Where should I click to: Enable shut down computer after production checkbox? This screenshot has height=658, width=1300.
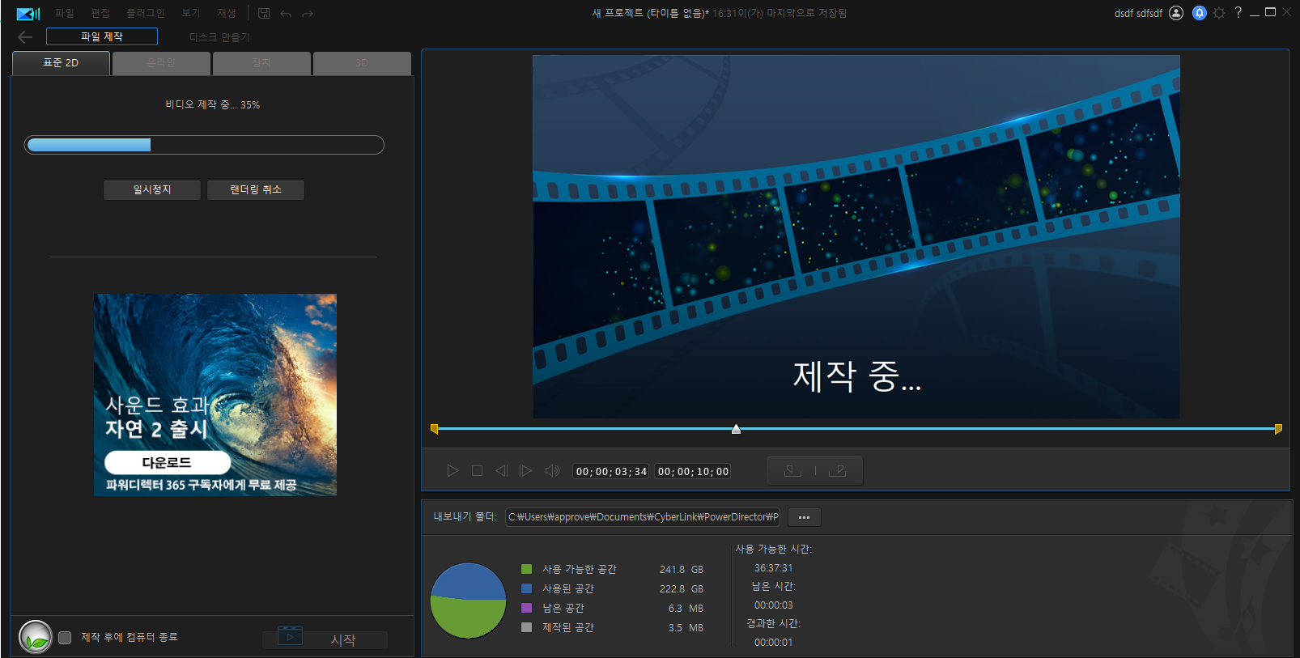(x=65, y=638)
